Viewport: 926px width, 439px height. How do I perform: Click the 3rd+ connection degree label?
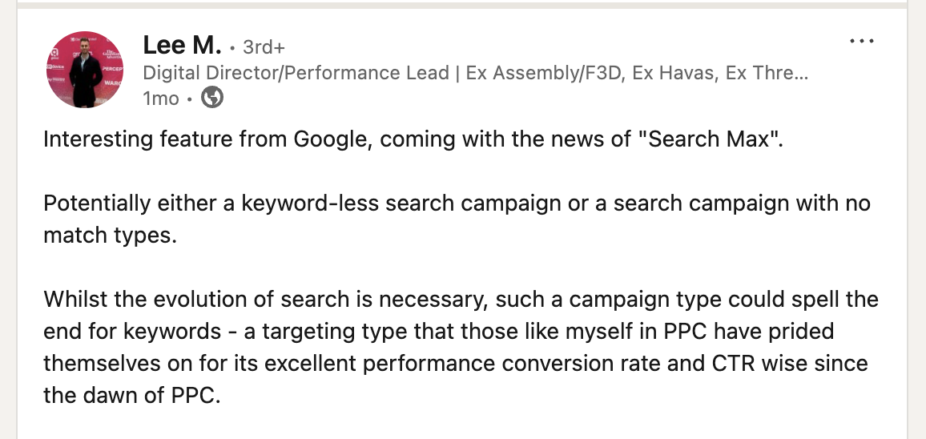pyautogui.click(x=264, y=46)
